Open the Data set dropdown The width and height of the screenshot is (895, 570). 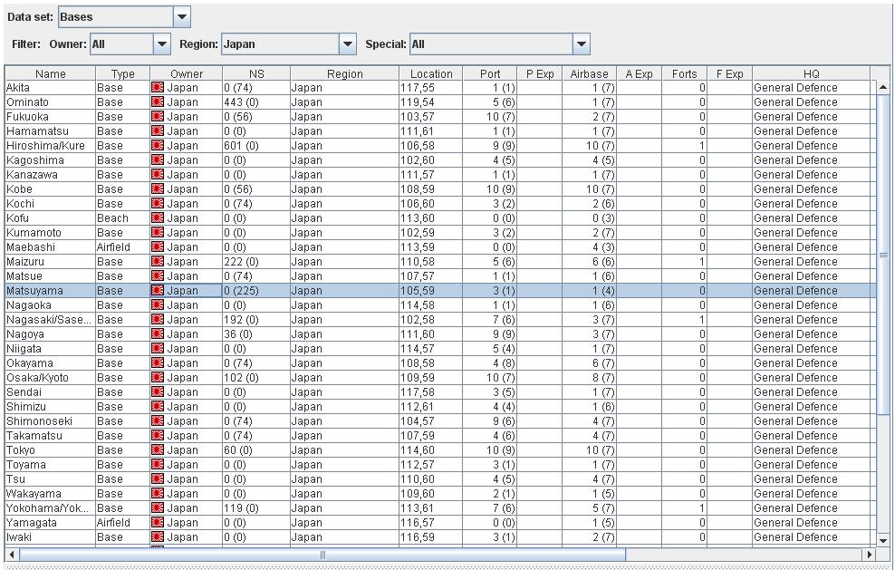181,16
